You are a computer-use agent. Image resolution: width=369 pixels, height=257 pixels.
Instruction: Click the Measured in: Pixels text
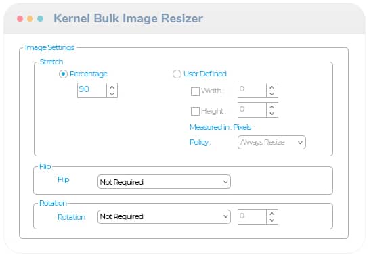point(221,127)
